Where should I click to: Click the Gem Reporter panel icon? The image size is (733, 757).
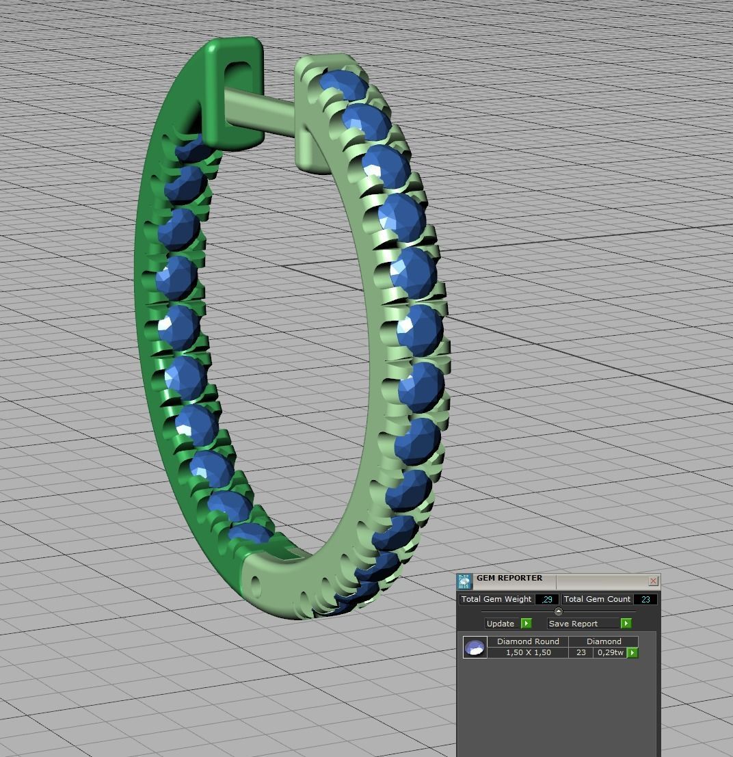[x=464, y=581]
